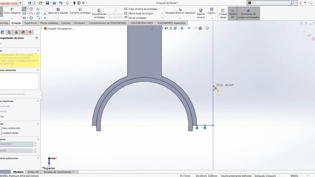Open Complementos de SOLIDWORKS tab

(107, 23)
